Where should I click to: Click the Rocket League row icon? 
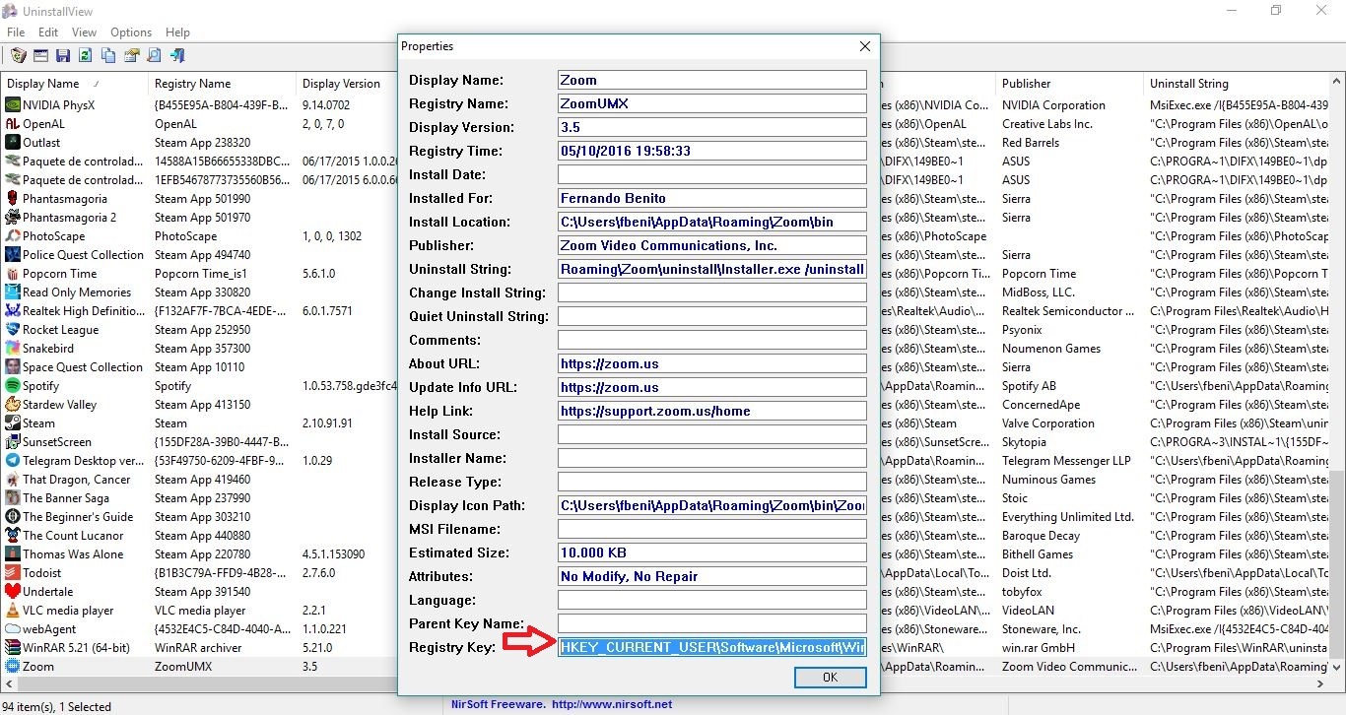click(x=13, y=330)
